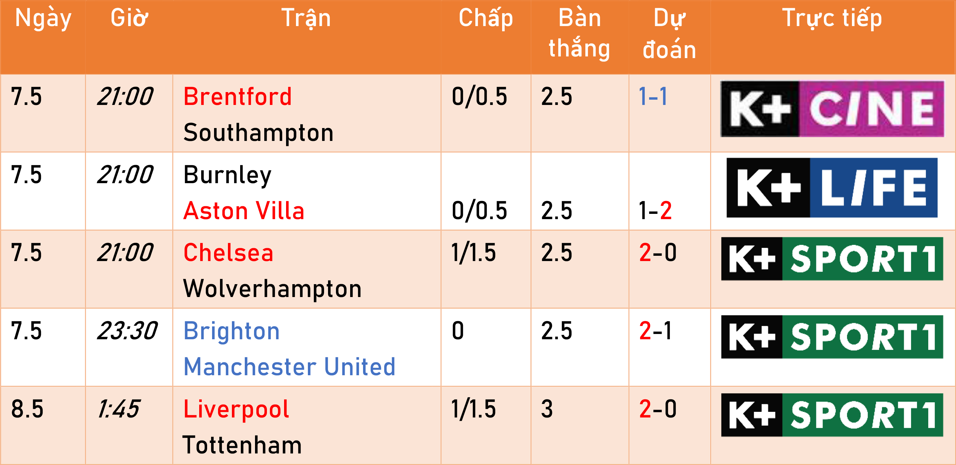Click the 23:30 kickoff time cell
The height and width of the screenshot is (465, 956).
pos(127,331)
